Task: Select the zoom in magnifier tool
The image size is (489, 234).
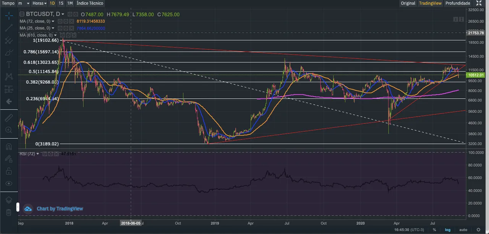Action: click(x=9, y=130)
